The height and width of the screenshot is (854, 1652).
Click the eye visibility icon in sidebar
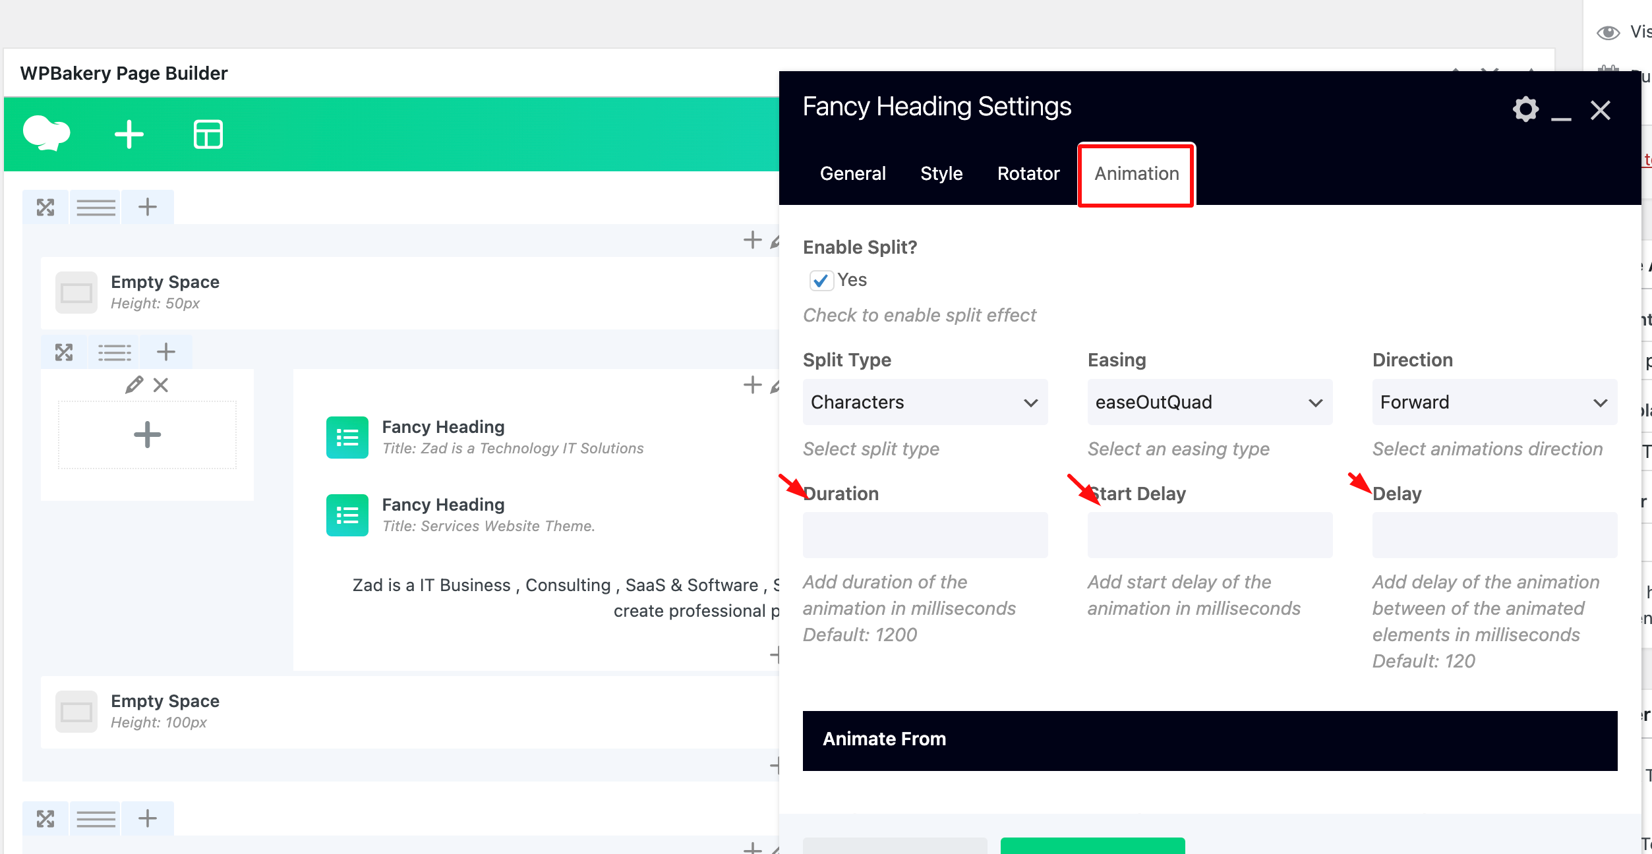coord(1608,32)
